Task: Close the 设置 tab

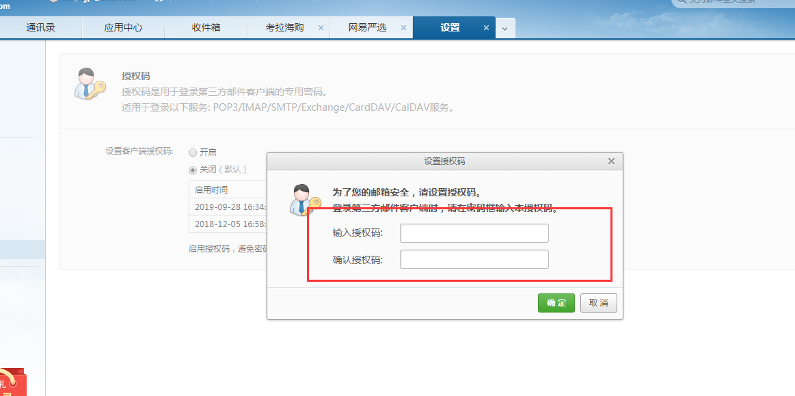Action: point(486,28)
